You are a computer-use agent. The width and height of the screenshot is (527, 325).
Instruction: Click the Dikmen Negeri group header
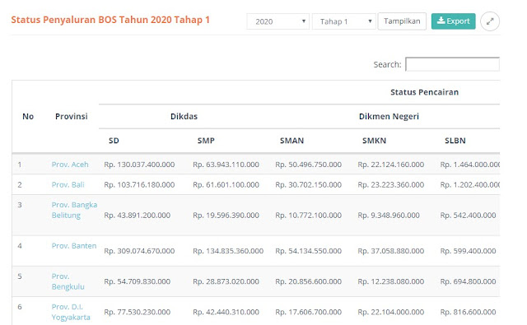tap(389, 117)
